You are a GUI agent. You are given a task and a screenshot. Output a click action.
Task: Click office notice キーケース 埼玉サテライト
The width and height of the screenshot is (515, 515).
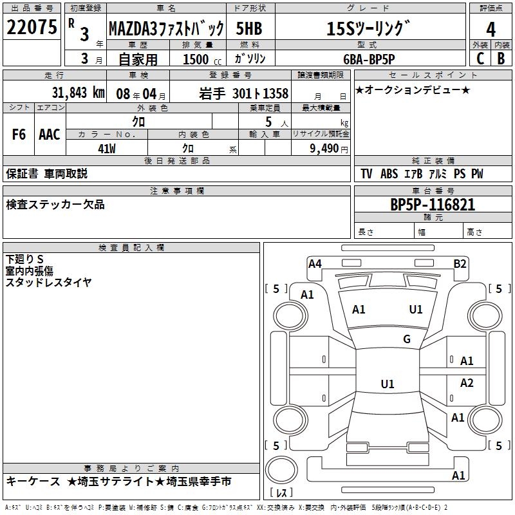point(118,482)
